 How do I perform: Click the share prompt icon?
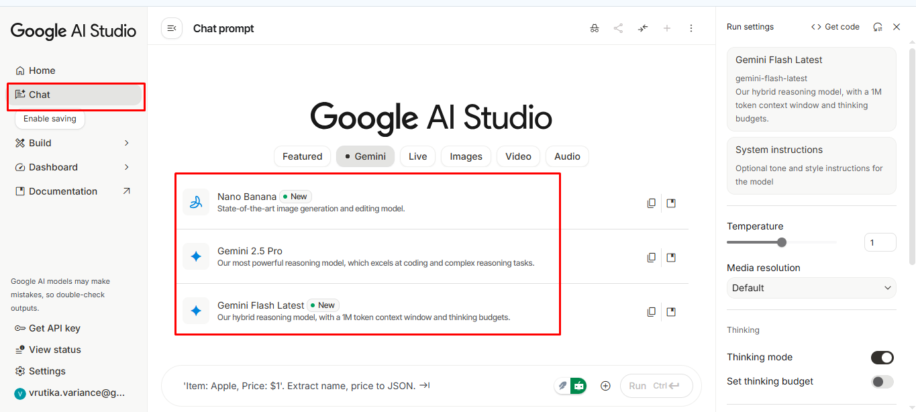click(x=618, y=28)
